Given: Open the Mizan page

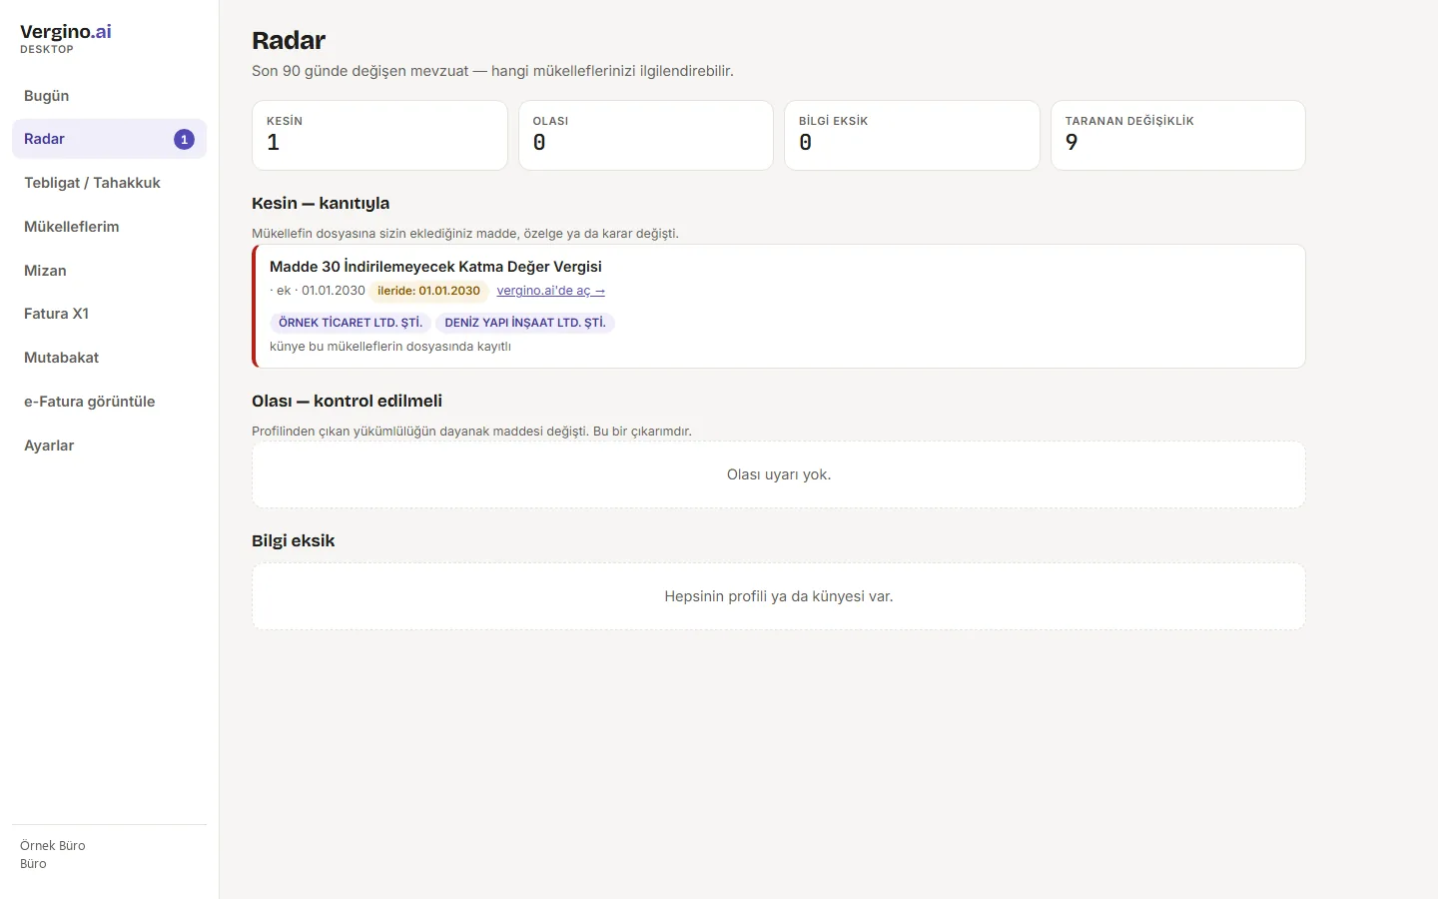Looking at the screenshot, I should (x=109, y=271).
